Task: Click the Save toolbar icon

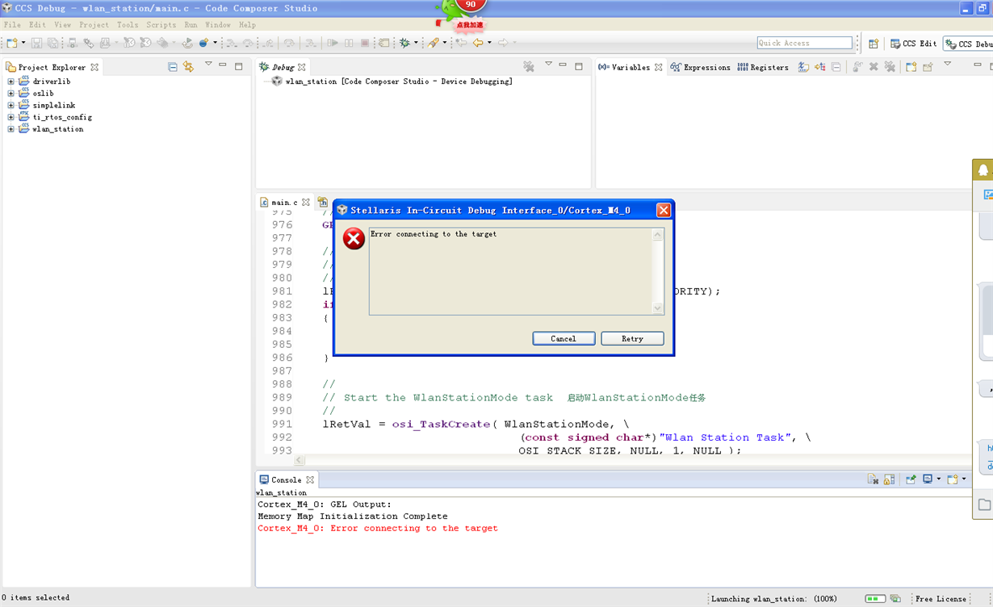Action: [x=36, y=42]
